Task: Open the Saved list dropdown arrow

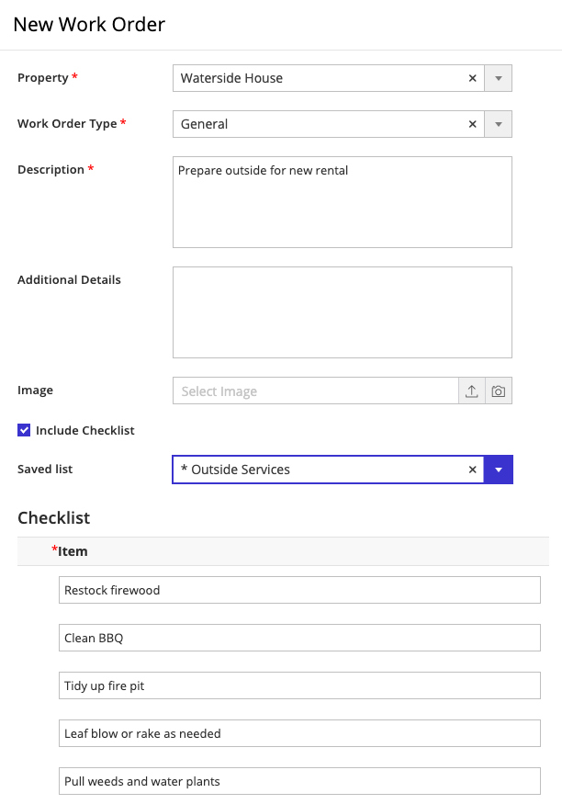Action: point(498,470)
